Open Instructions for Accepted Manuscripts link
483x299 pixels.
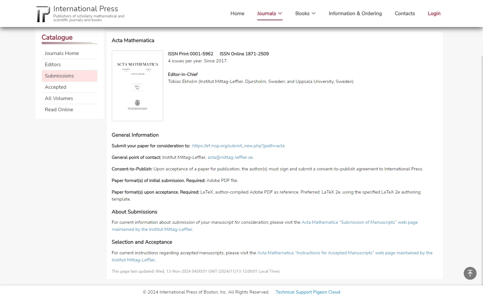pyautogui.click(x=345, y=253)
